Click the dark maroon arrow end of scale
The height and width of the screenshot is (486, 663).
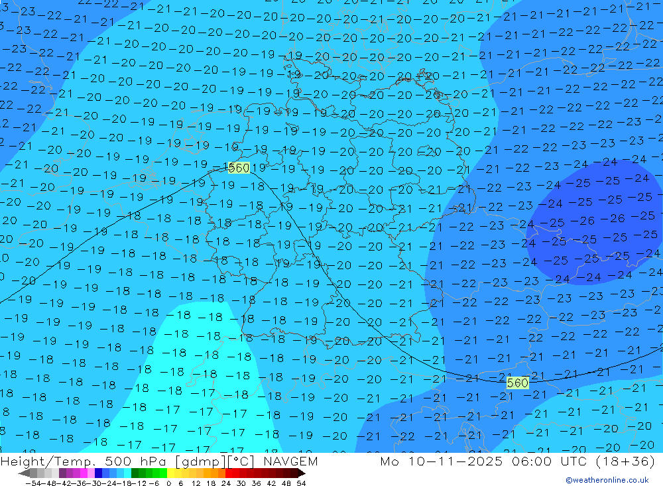(302, 473)
